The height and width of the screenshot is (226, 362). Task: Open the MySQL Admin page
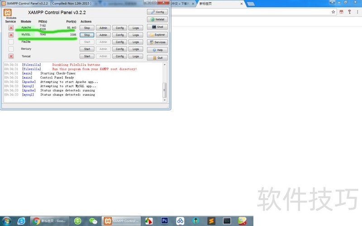[103, 35]
